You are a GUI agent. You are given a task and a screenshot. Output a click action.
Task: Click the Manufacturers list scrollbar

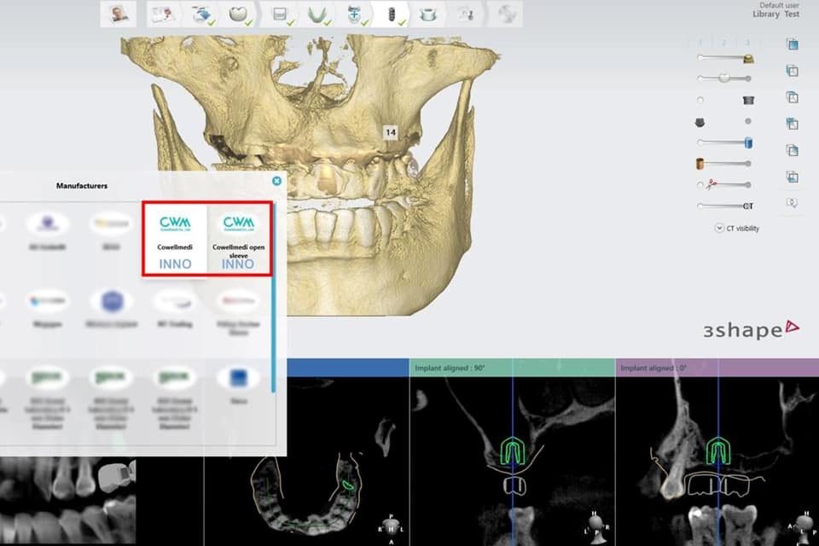click(273, 324)
